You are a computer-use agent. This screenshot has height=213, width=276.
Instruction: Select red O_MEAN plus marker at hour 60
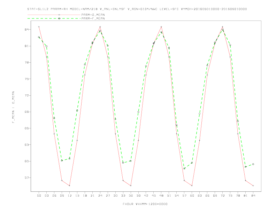[x=192, y=186]
